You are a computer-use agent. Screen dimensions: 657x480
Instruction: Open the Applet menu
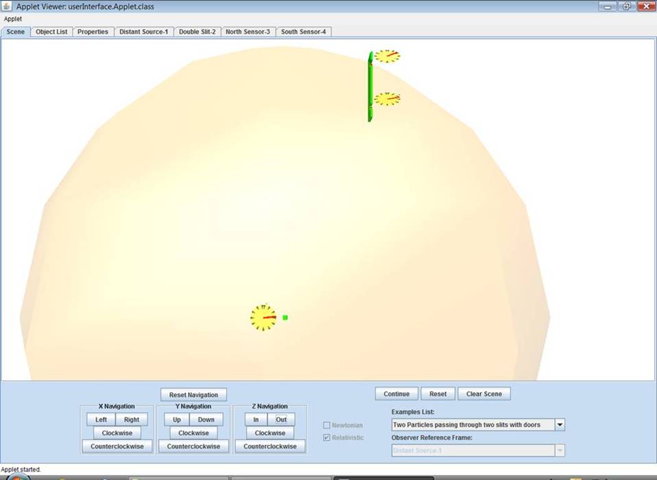pos(12,19)
